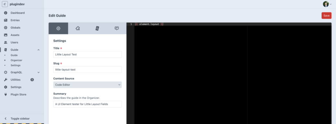Screen dimensions: 336x124
Task: Click the plugindev site name
Action: pyautogui.click(x=17, y=4)
